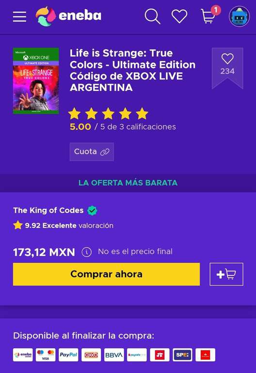The image size is (256, 373).
Task: View wishlist via header heart icon
Action: [179, 17]
